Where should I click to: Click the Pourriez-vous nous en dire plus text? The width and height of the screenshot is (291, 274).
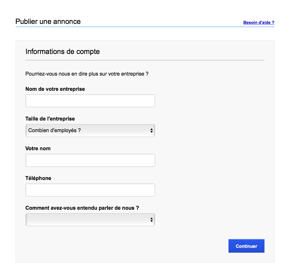87,74
